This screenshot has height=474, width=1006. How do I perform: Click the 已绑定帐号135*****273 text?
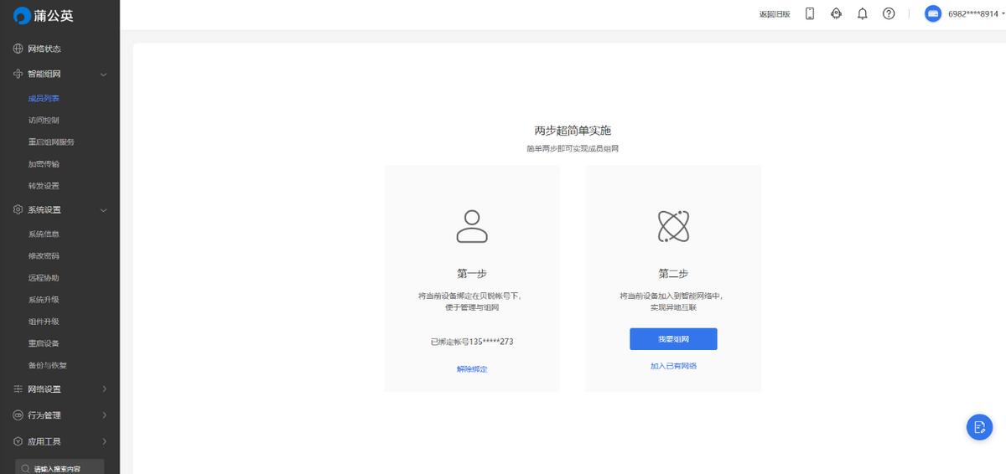[x=472, y=342]
